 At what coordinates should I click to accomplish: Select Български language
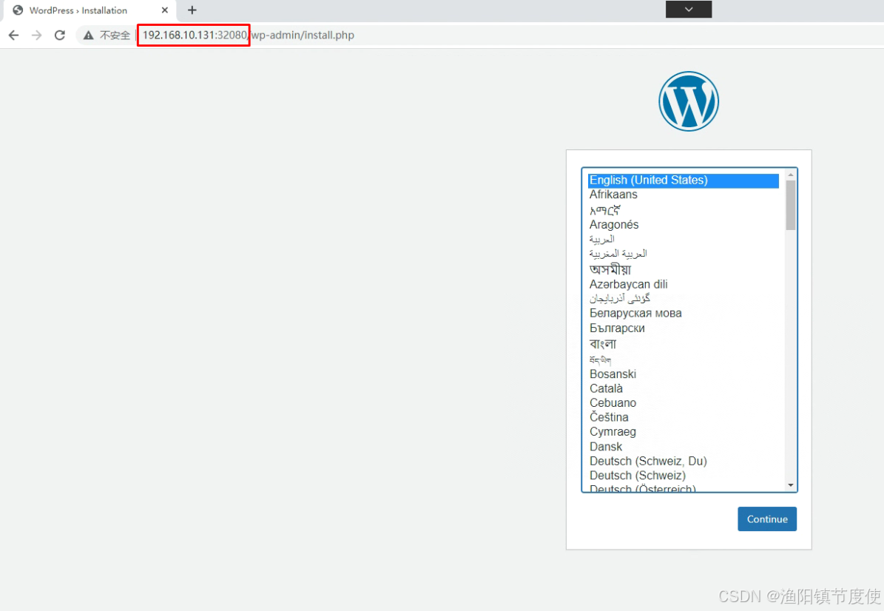(684, 328)
